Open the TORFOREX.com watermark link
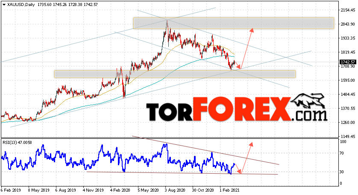 click(237, 109)
